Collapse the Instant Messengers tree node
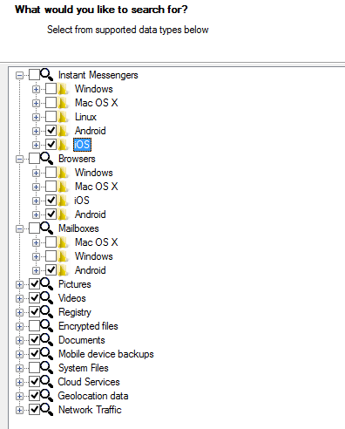Screen dimensions: 345x429 (19, 76)
